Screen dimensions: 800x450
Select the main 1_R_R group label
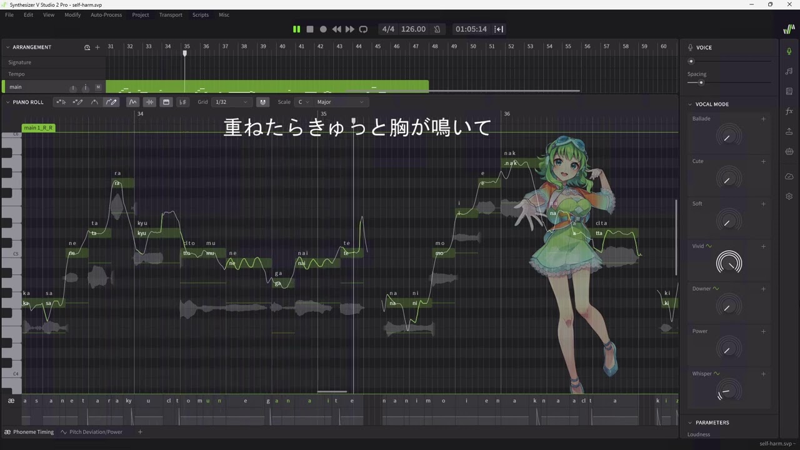(x=39, y=128)
